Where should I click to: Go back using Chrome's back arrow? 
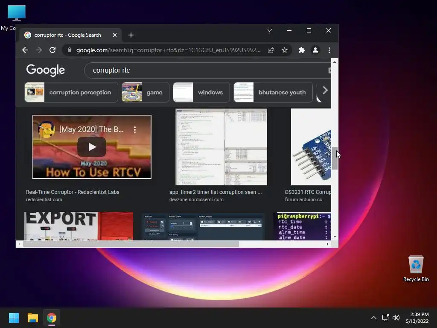point(25,50)
